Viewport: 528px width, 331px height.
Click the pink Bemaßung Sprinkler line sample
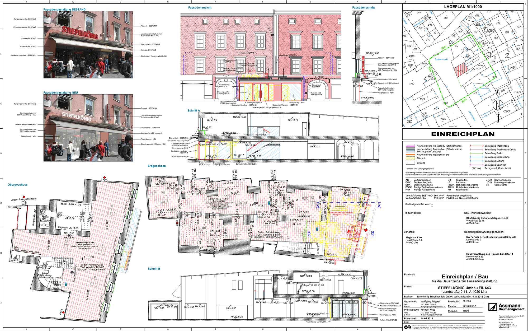point(476,165)
